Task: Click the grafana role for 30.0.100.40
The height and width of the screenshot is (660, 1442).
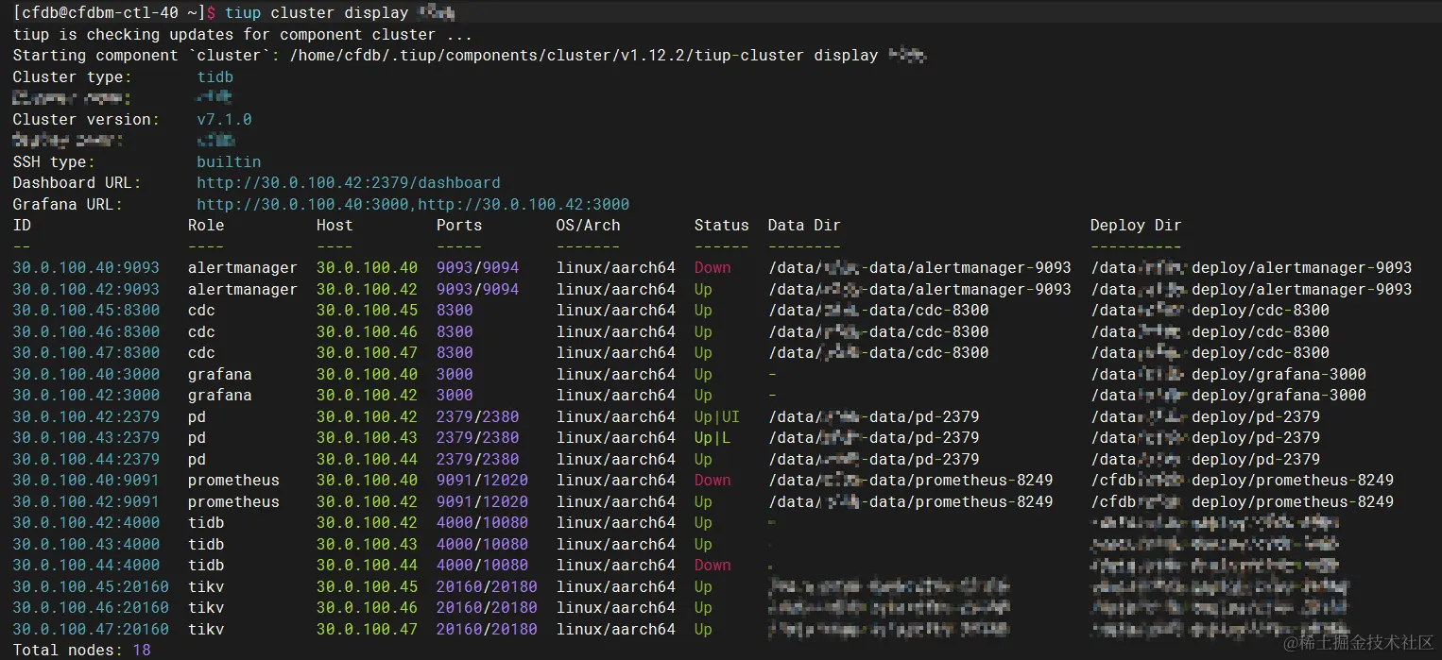Action: 219,374
